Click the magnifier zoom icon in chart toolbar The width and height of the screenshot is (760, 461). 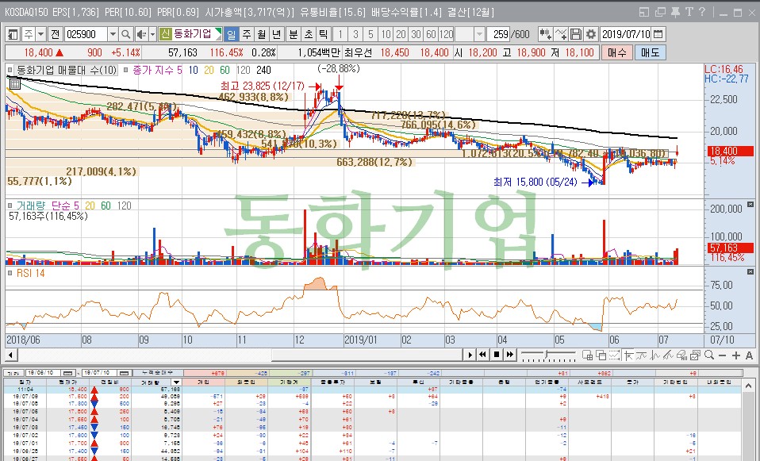point(709,355)
